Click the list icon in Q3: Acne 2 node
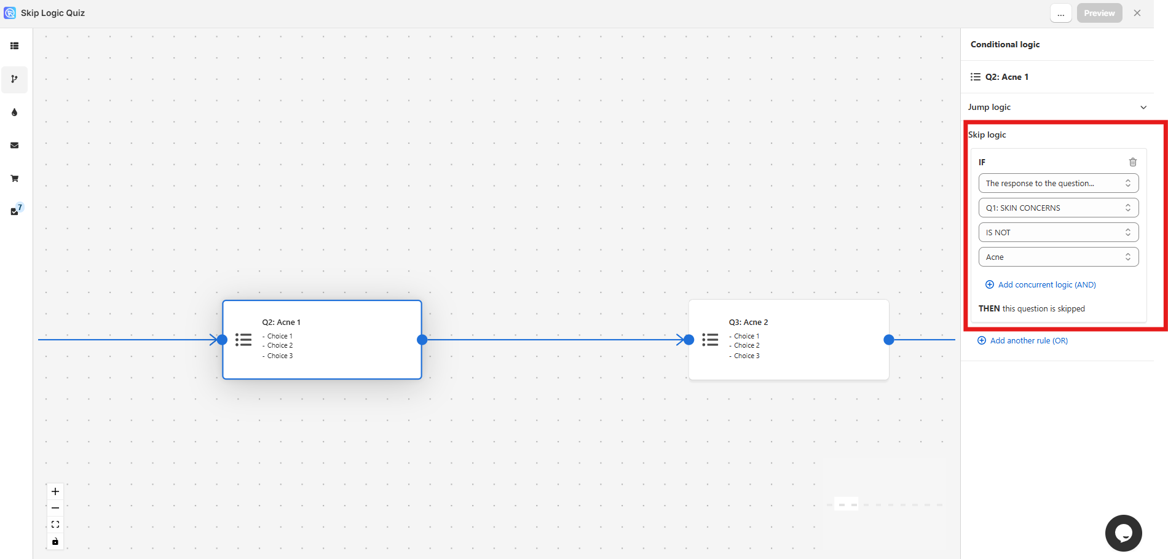 click(710, 340)
